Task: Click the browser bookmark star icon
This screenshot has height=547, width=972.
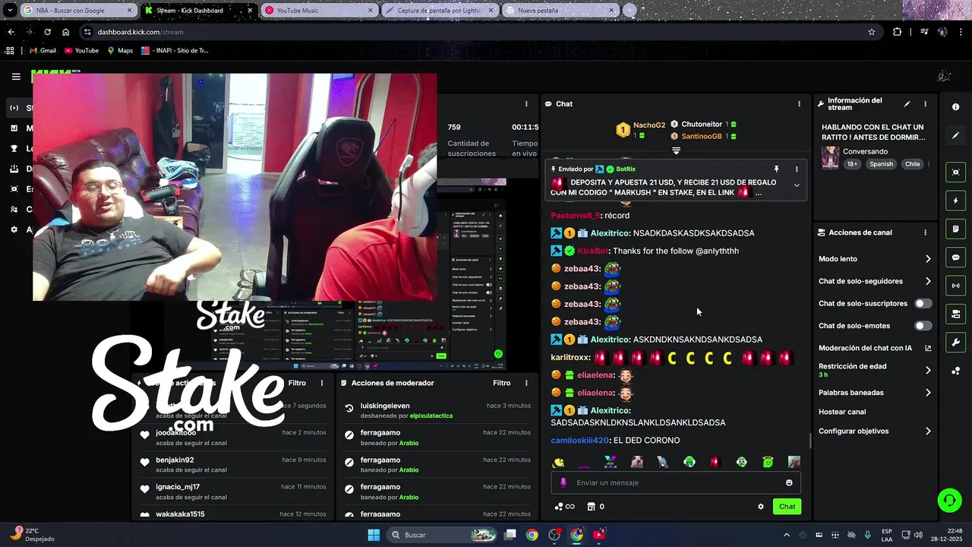Action: click(872, 32)
